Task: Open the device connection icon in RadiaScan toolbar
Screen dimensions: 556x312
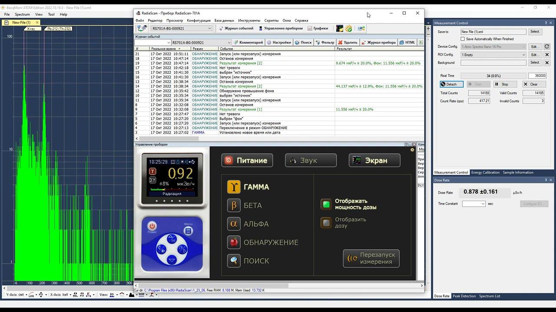Action: [142, 28]
